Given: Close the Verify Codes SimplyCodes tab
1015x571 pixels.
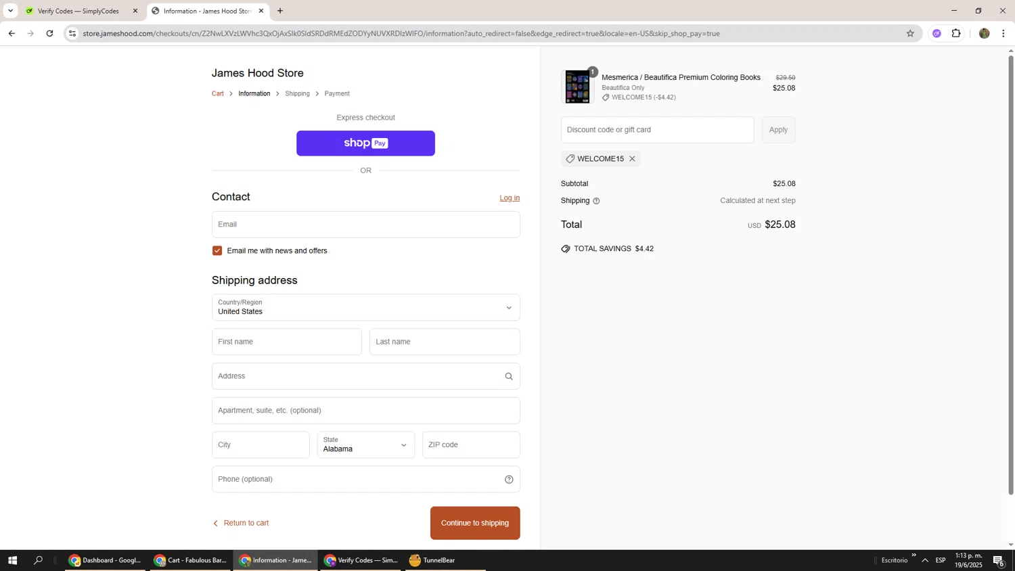Looking at the screenshot, I should [135, 11].
